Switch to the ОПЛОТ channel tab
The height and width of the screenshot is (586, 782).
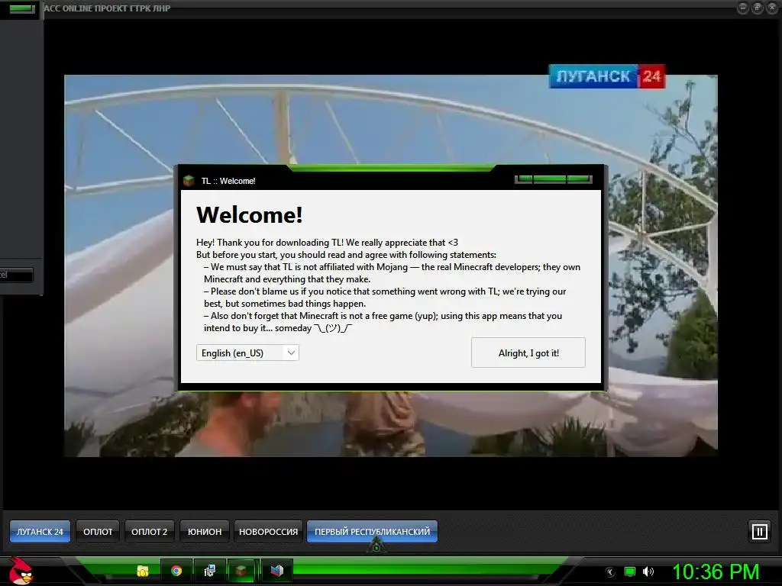coord(98,532)
